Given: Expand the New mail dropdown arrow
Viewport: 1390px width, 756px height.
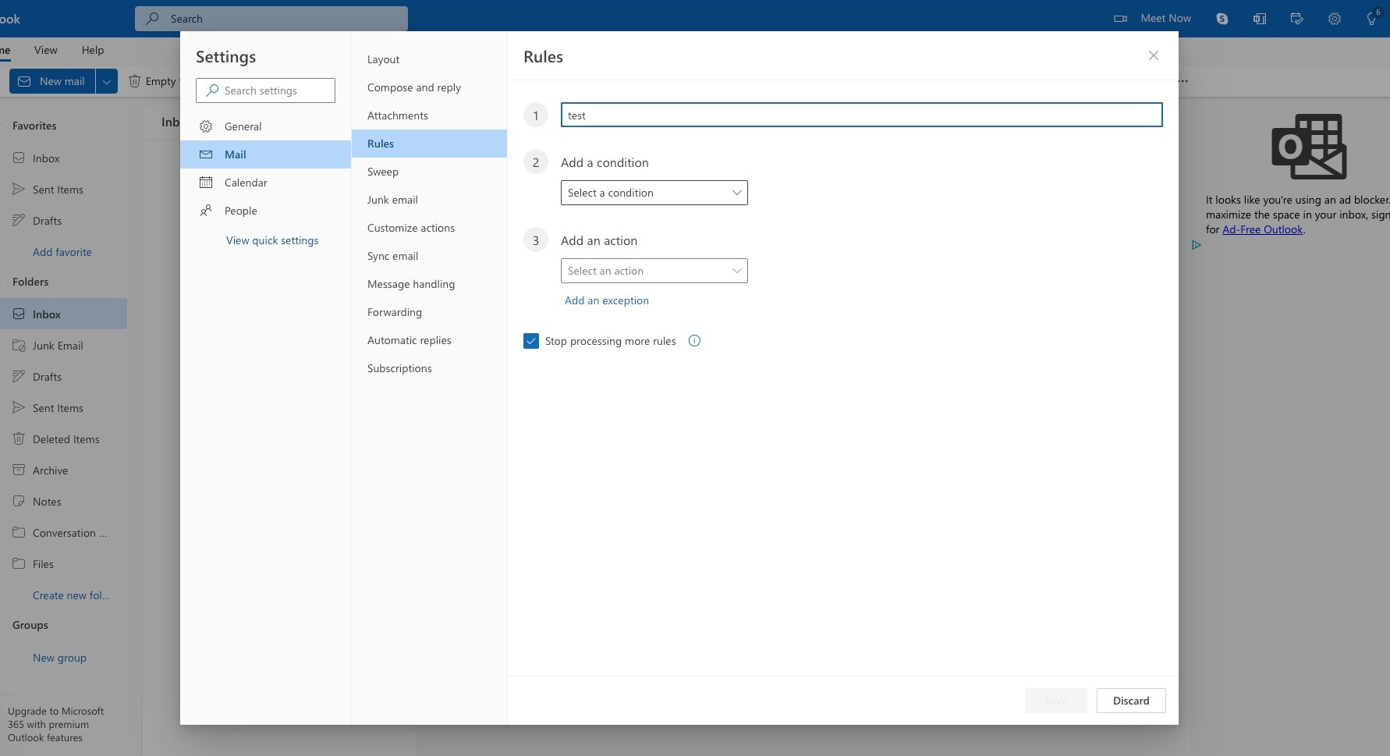Looking at the screenshot, I should tap(107, 81).
